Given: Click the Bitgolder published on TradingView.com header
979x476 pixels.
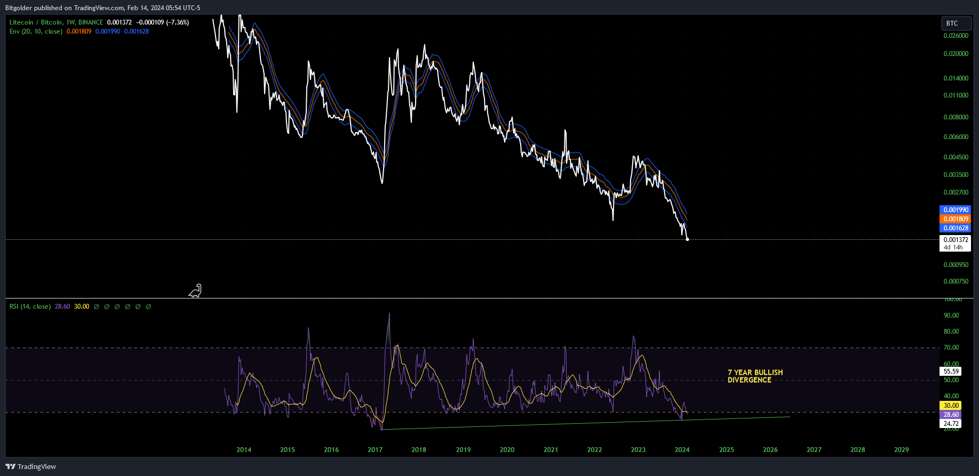Looking at the screenshot, I should [103, 8].
